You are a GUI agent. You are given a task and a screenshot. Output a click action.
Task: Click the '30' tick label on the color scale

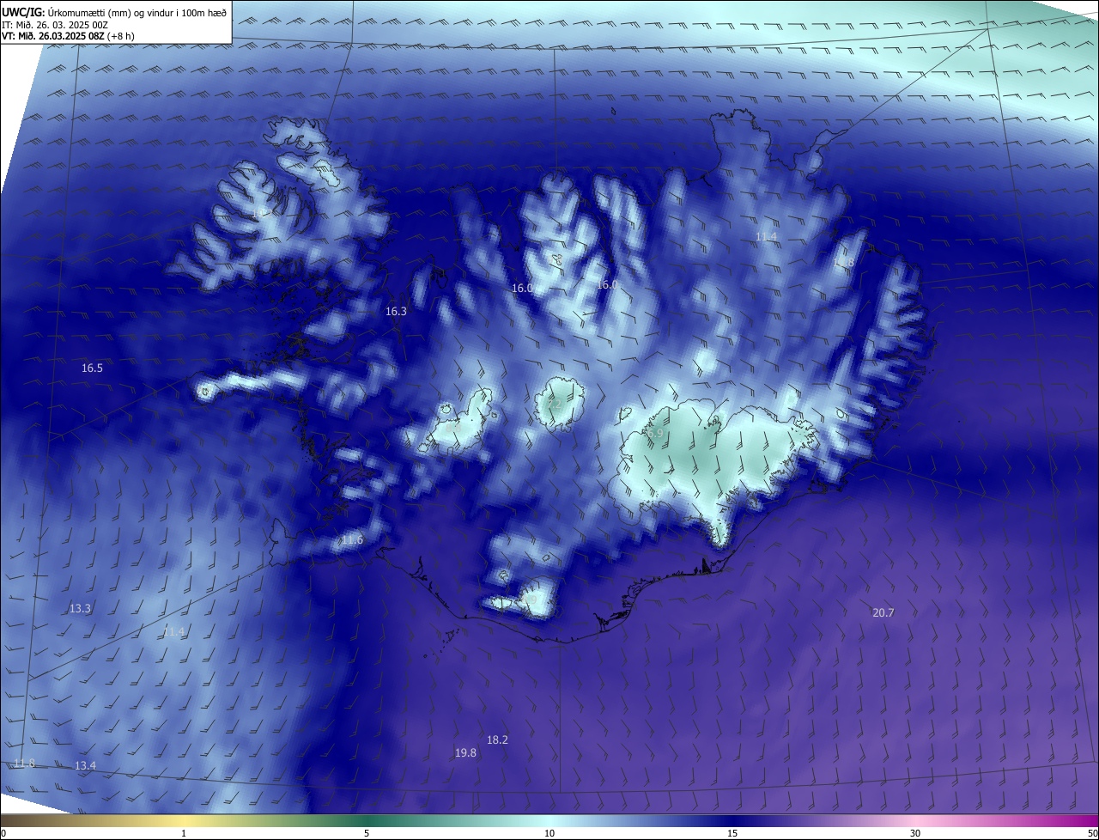point(915,834)
